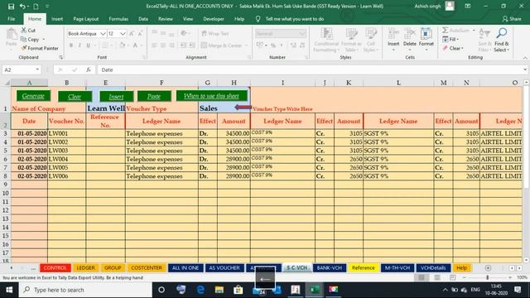The image size is (530, 298).
Task: Click 'When to use this sheet' button
Action: click(x=212, y=96)
